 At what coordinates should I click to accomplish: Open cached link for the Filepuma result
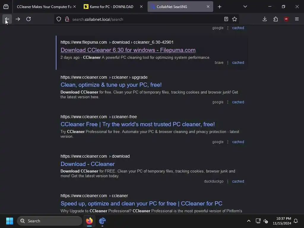[238, 63]
